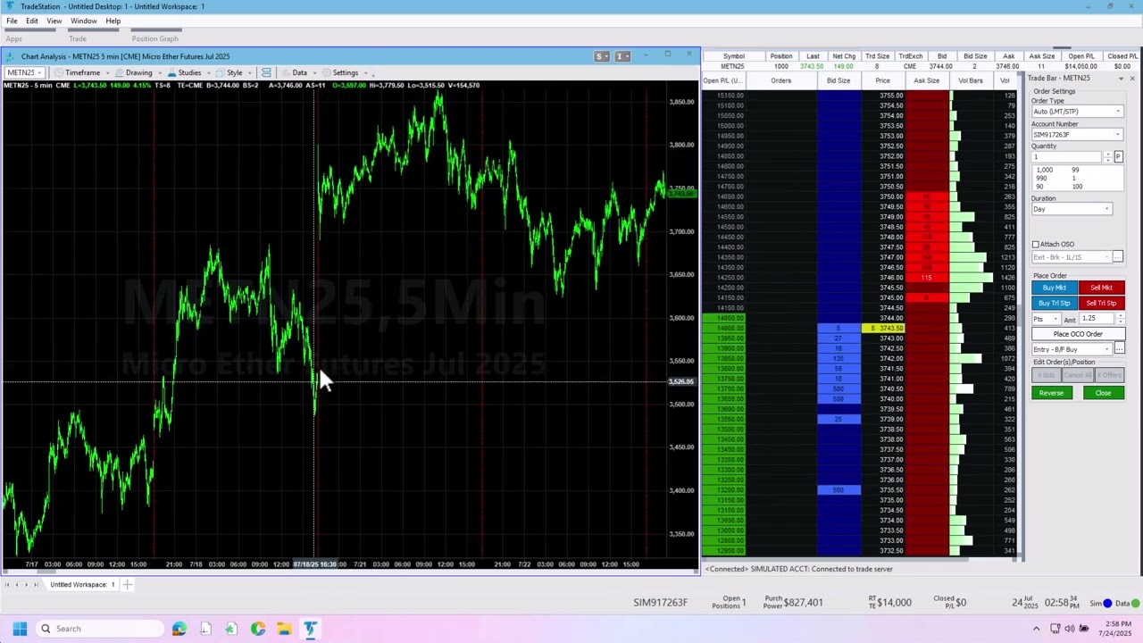Screen dimensions: 1143x643
Task: Add a new workspace tab with plus icon
Action: (x=128, y=585)
